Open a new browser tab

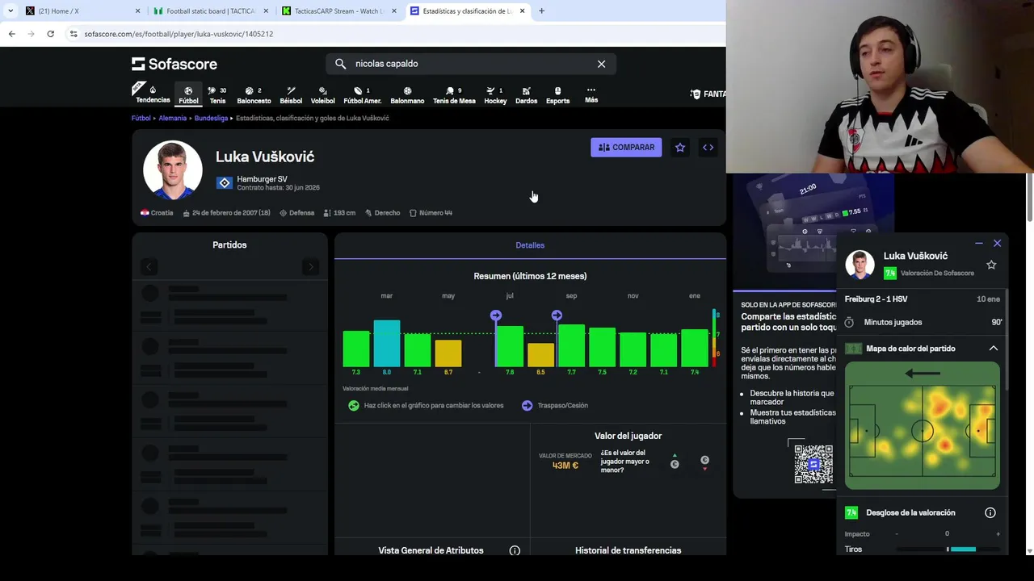coord(541,11)
